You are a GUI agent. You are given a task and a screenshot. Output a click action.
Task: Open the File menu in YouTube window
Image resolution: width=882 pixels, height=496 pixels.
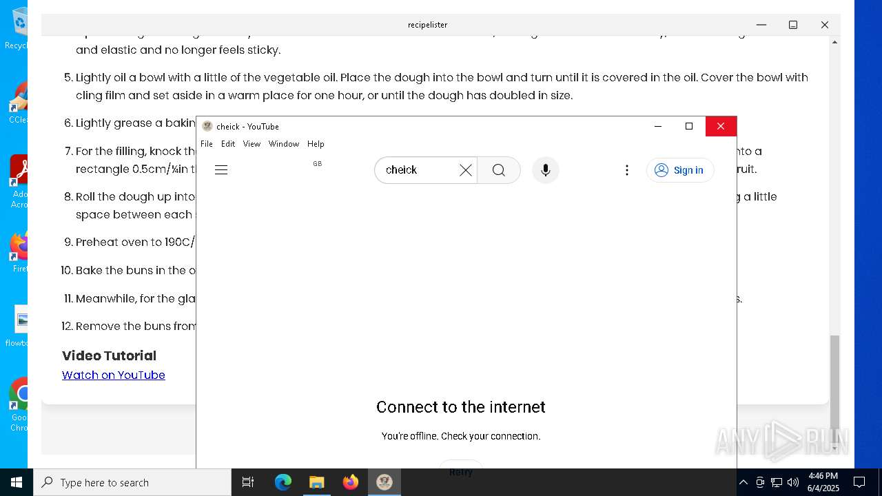click(x=207, y=144)
